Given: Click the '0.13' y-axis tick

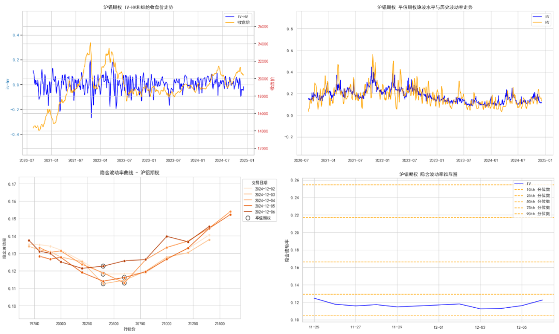Looking at the screenshot, I should [x=12, y=254].
